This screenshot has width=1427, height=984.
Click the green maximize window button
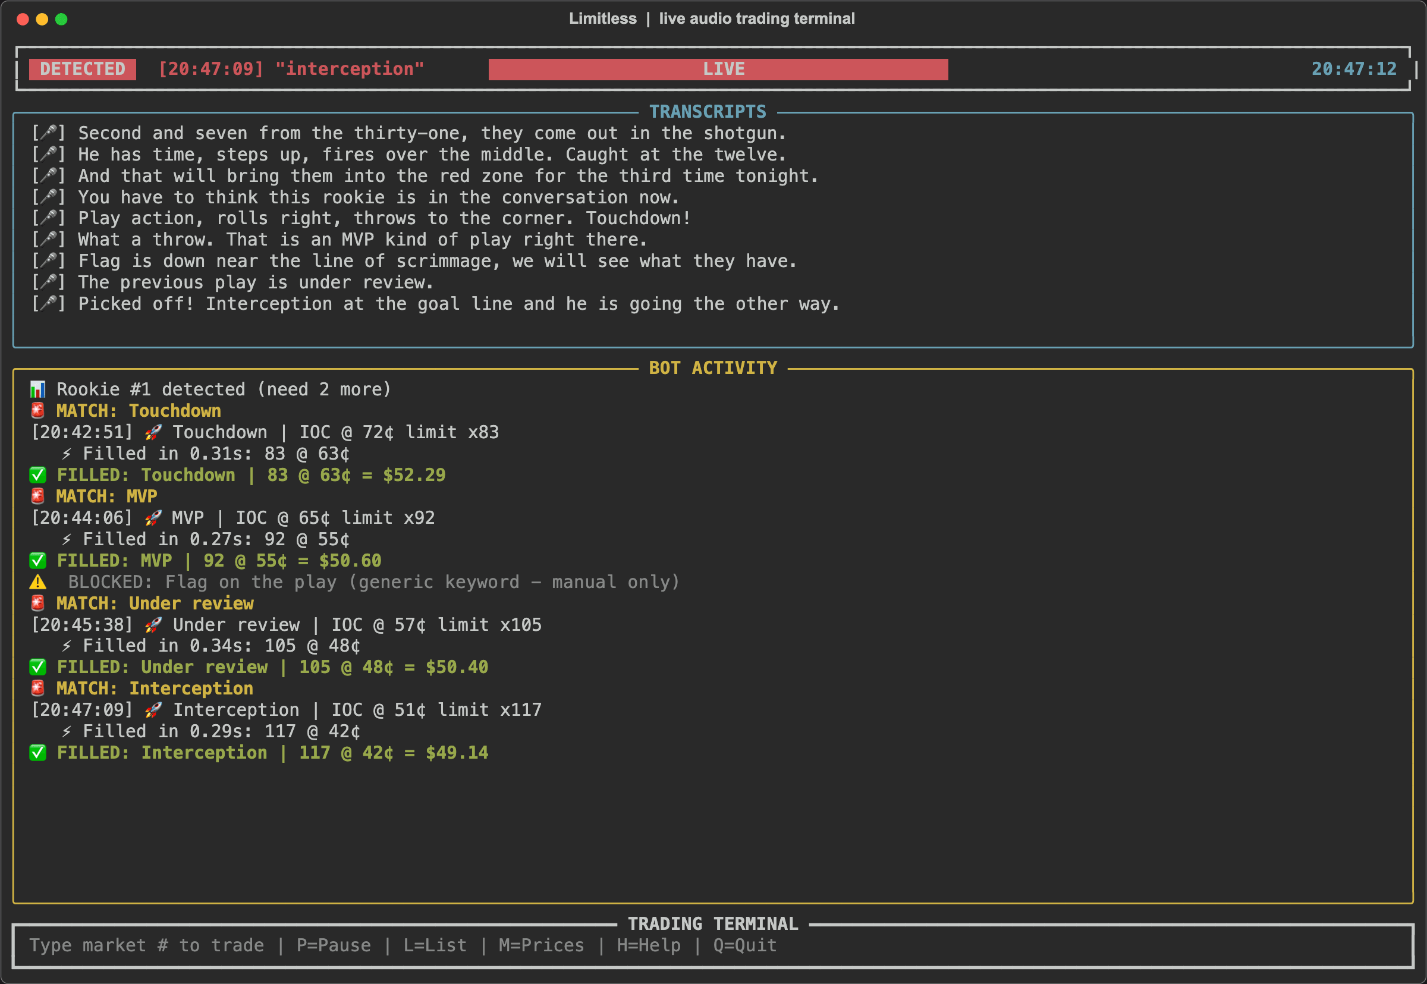coord(61,19)
